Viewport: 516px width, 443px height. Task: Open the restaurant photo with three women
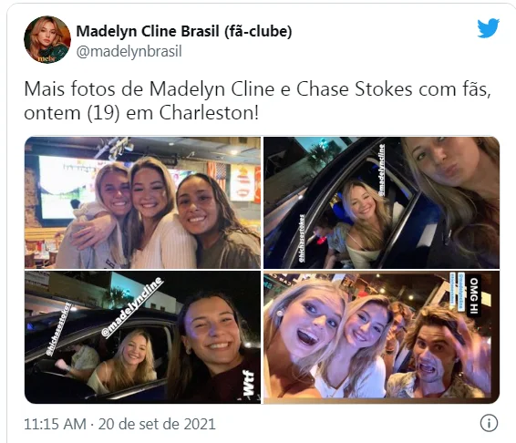pos(142,202)
